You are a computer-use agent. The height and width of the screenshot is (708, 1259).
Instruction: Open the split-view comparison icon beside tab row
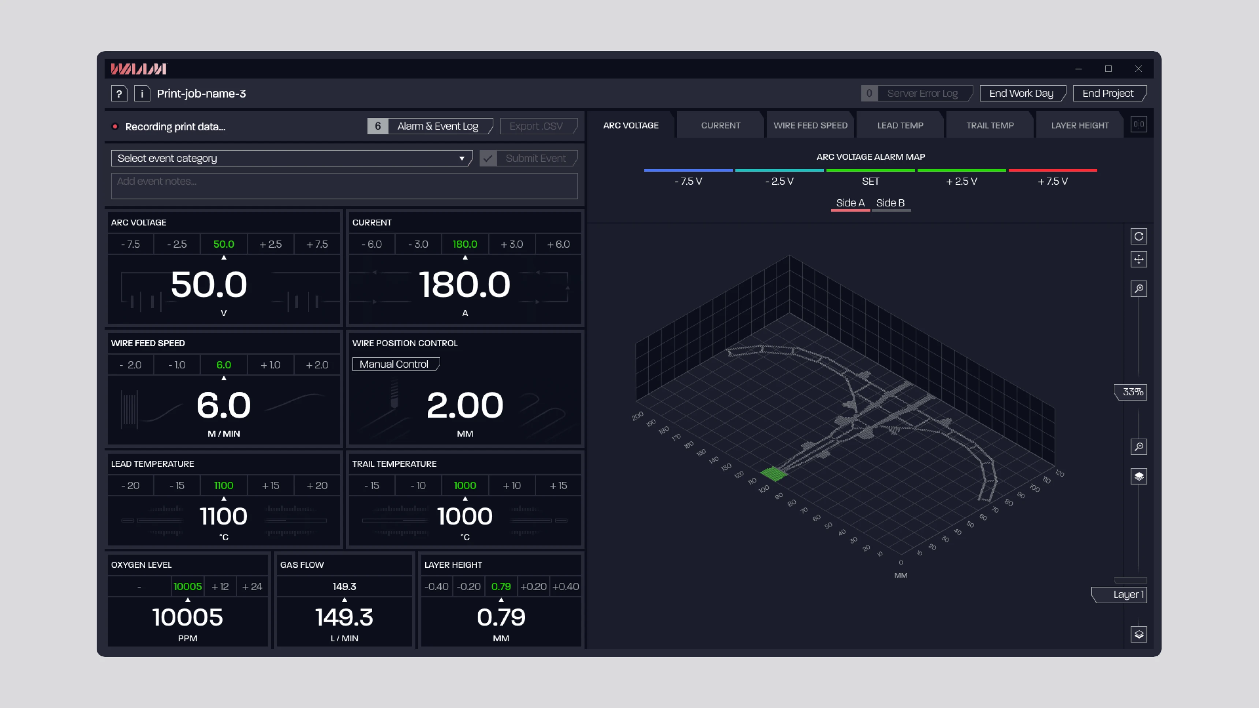1139,124
